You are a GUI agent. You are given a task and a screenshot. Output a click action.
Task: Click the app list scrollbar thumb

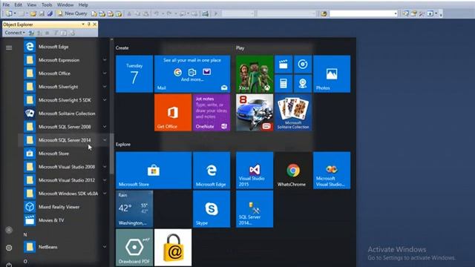(x=112, y=154)
